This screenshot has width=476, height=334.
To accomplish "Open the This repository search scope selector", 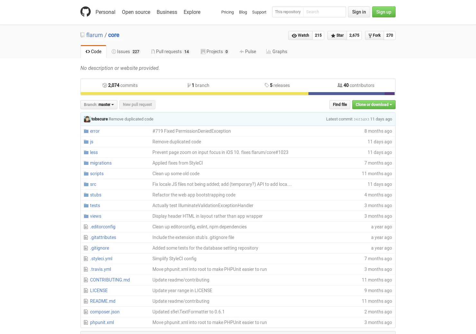I will coord(288,12).
